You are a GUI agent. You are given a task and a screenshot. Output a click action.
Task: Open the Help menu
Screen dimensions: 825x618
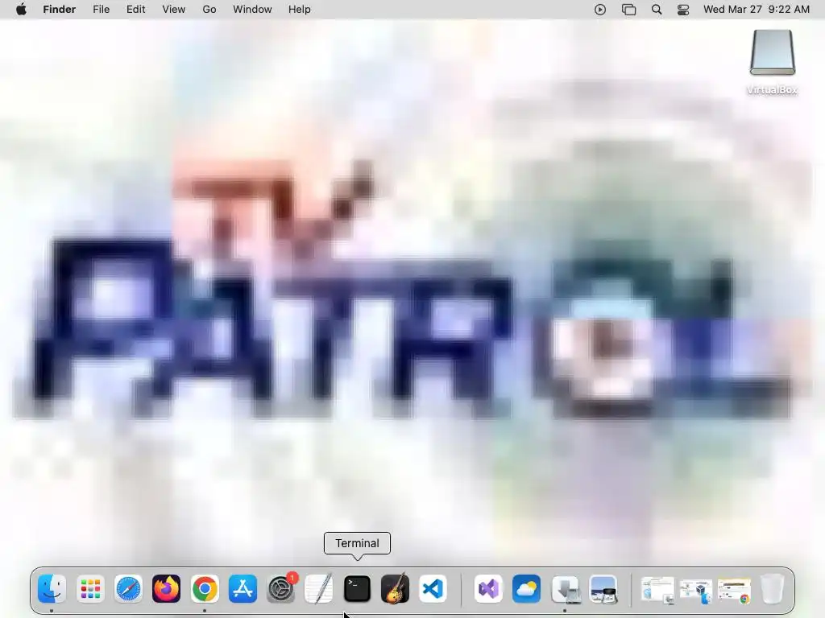coord(300,10)
